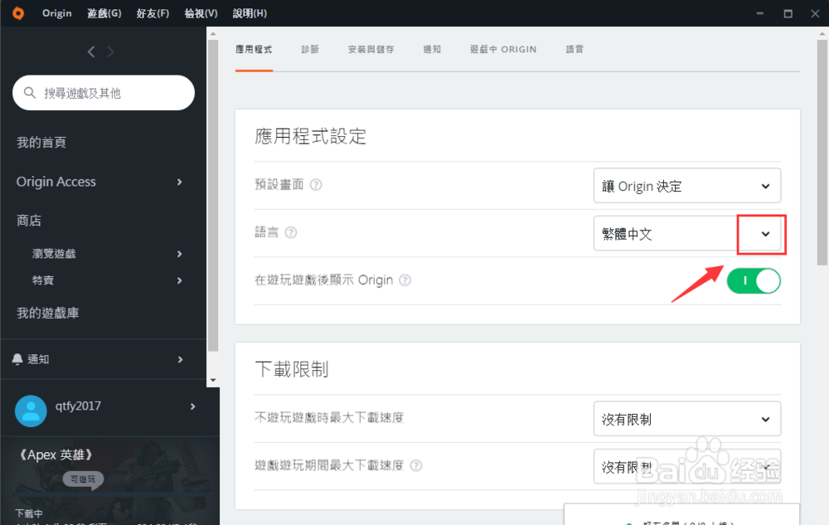Open the 《Apex 英雄》 download tile
The width and height of the screenshot is (829, 525).
(x=110, y=480)
